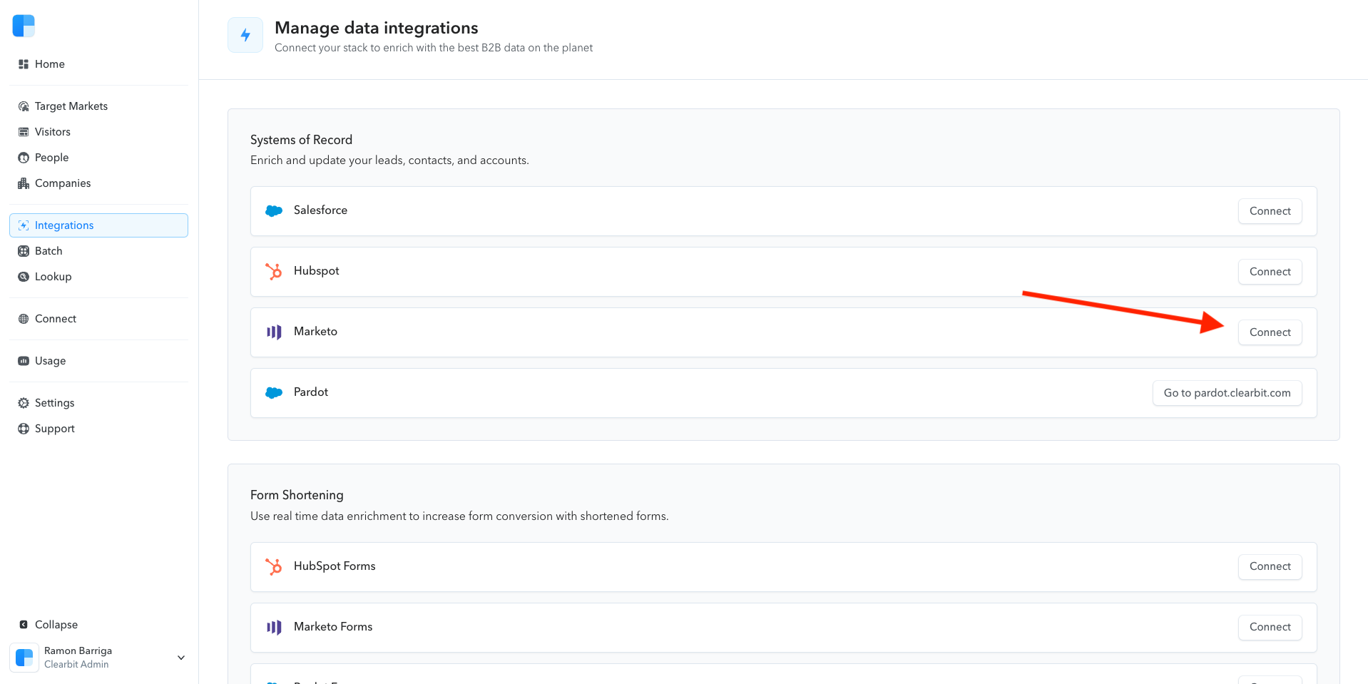This screenshot has height=684, width=1368.
Task: Go to pardot.clearbit.com
Action: click(1227, 393)
